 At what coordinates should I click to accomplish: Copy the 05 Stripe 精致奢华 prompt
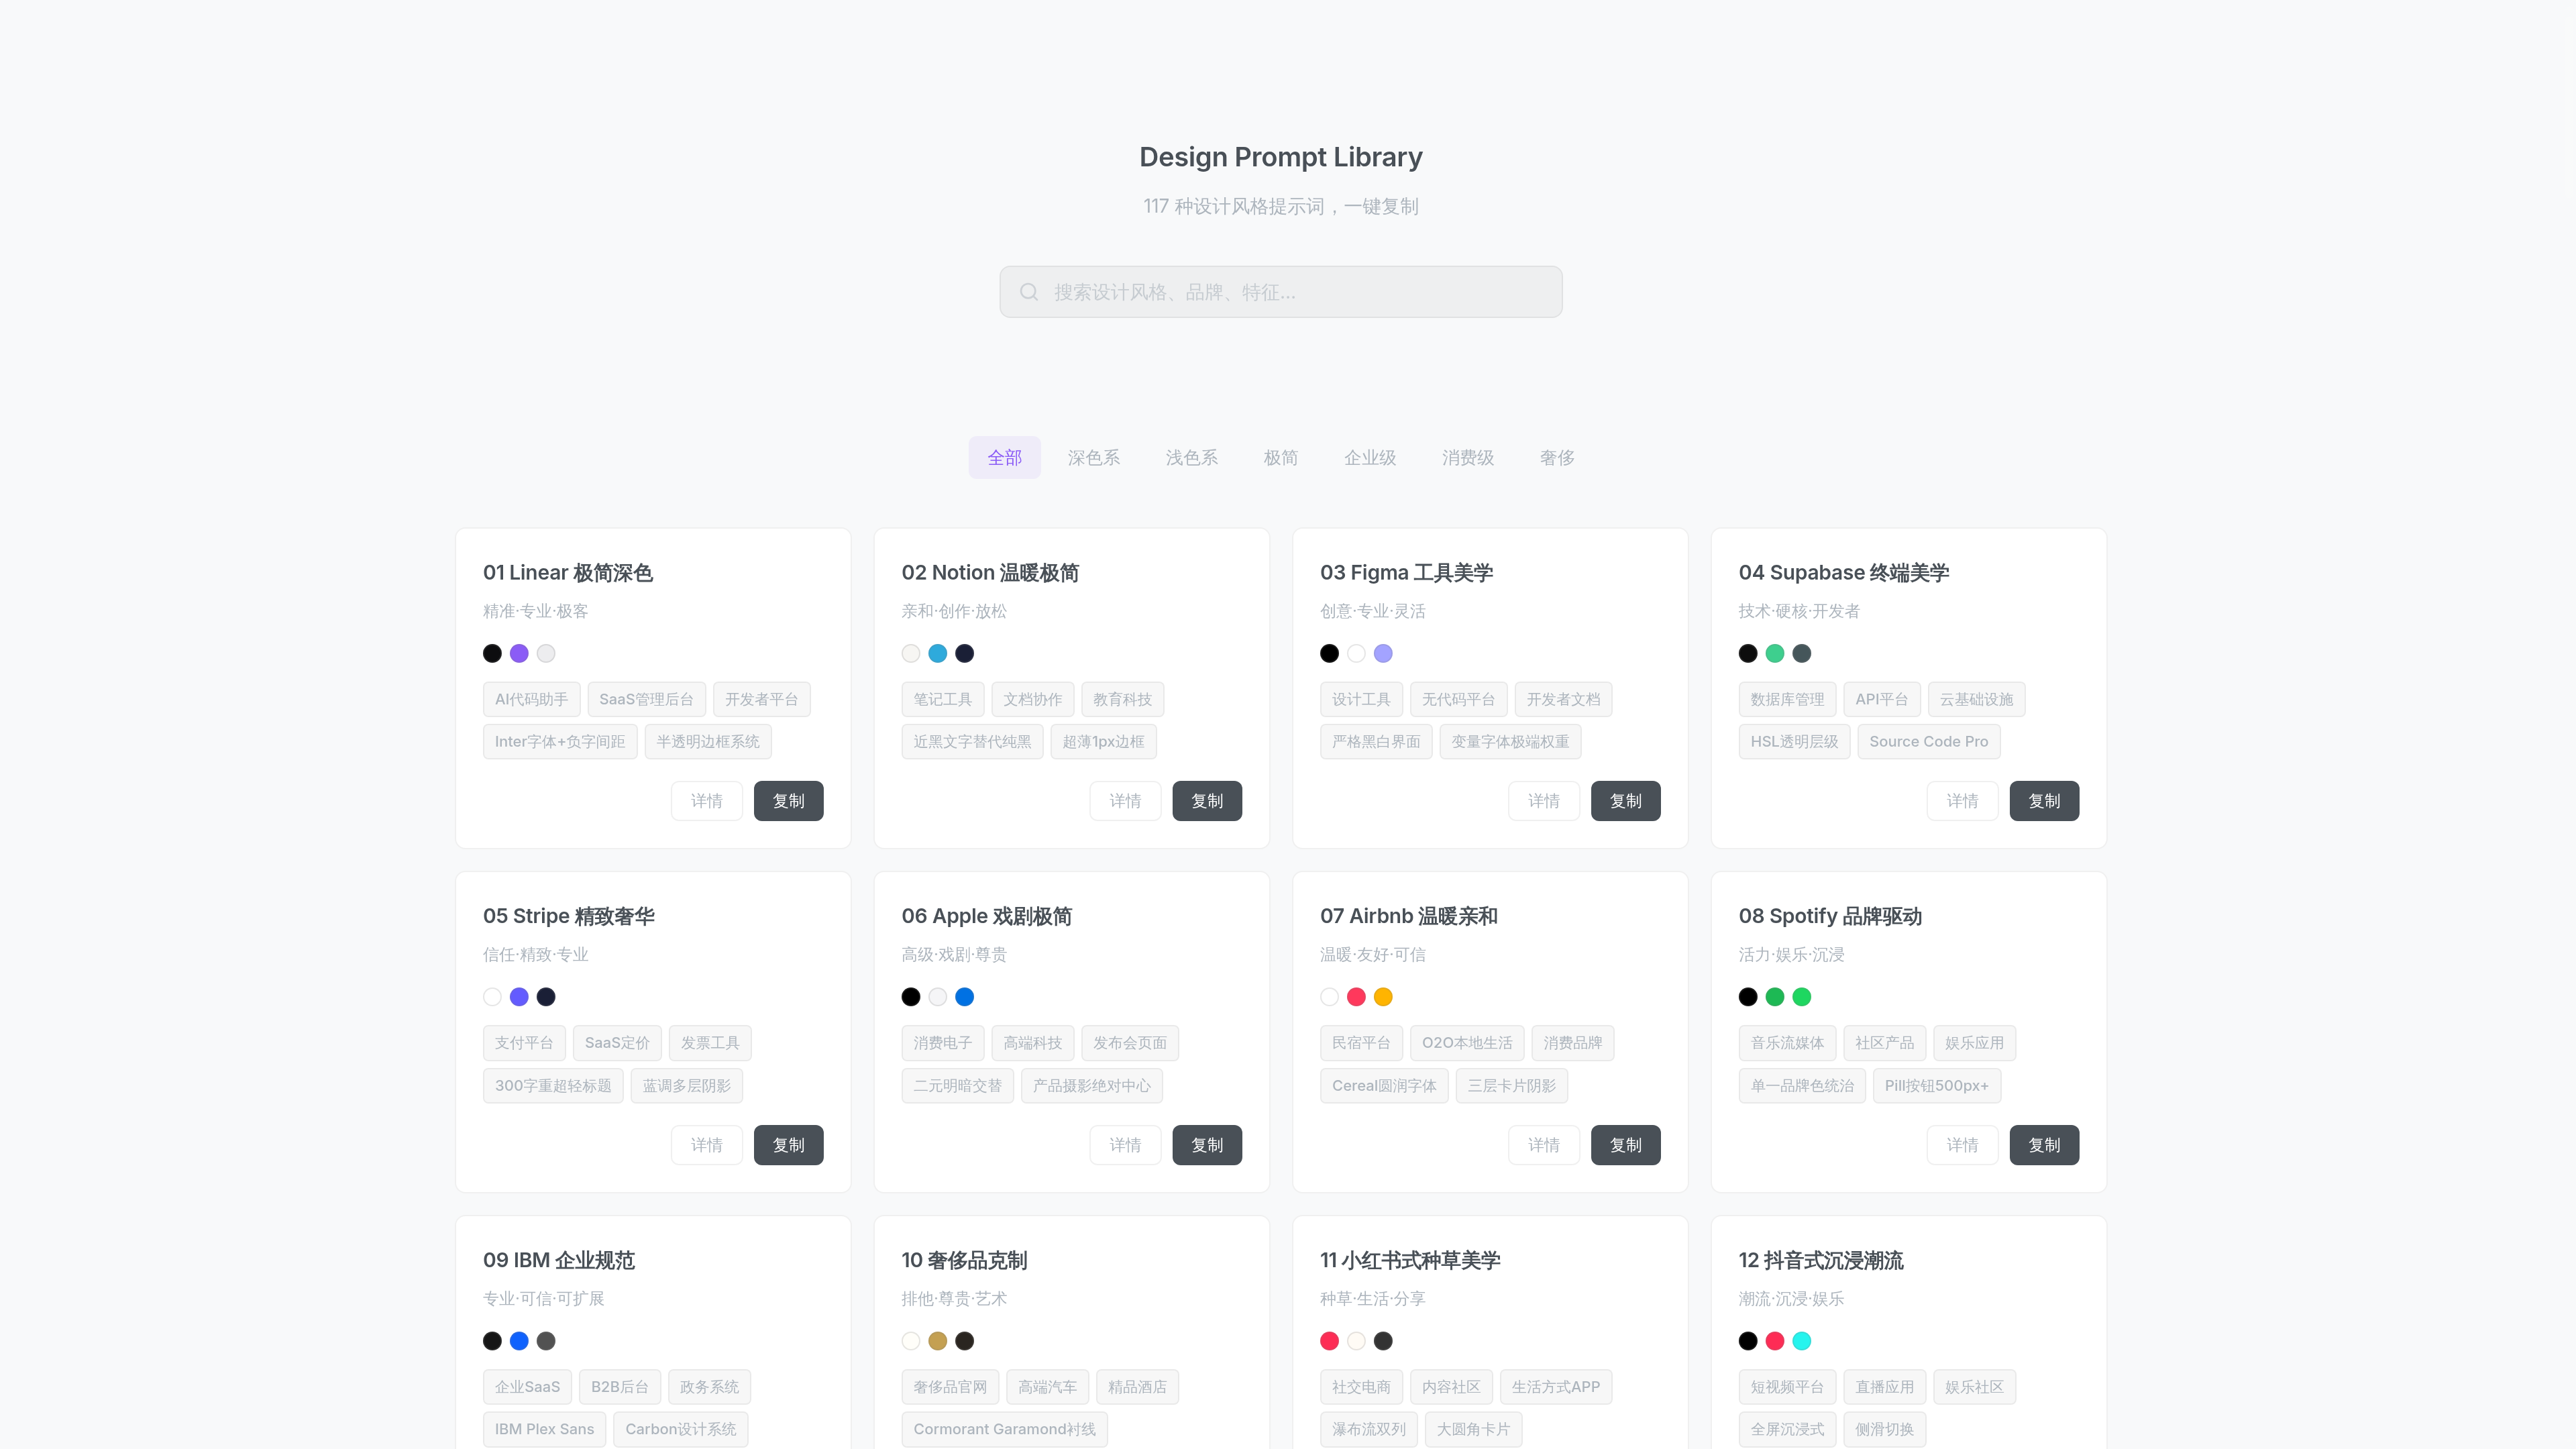click(x=788, y=1145)
